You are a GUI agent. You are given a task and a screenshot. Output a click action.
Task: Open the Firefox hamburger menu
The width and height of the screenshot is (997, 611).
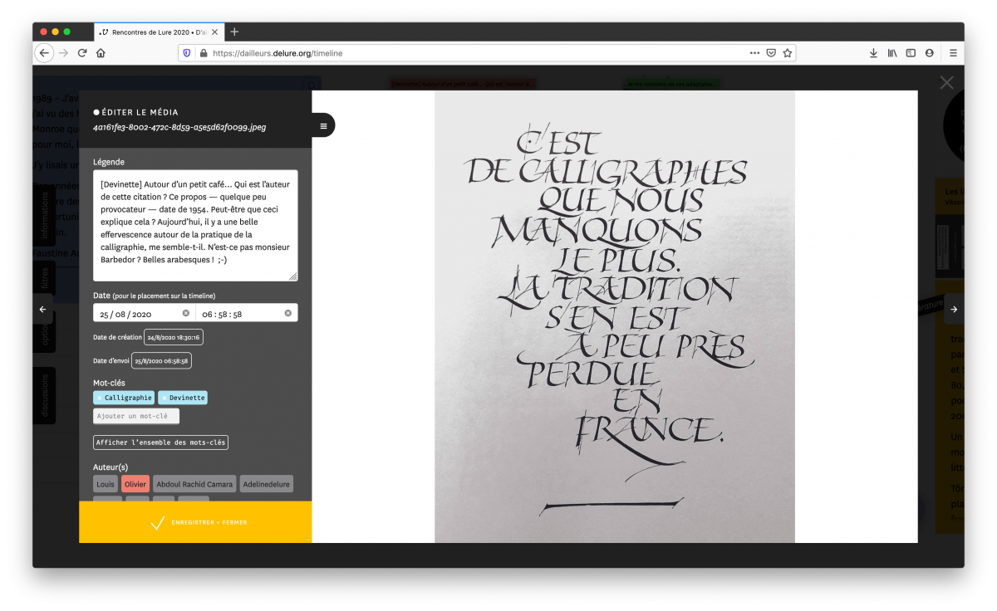[953, 52]
